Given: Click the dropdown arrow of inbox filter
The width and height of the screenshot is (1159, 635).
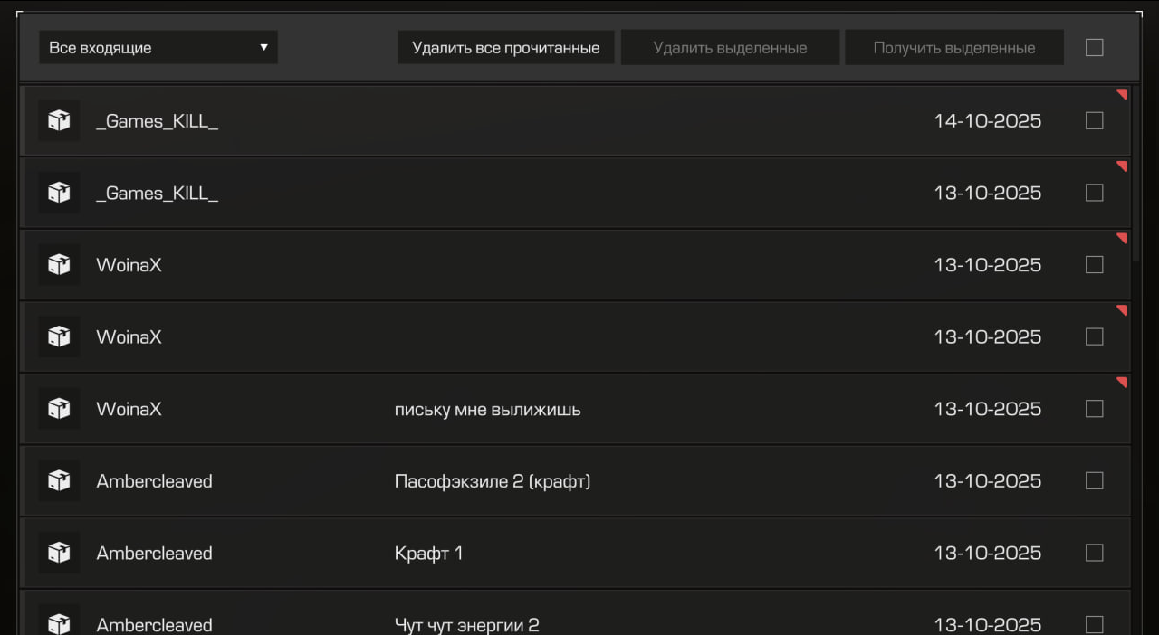Looking at the screenshot, I should point(263,48).
